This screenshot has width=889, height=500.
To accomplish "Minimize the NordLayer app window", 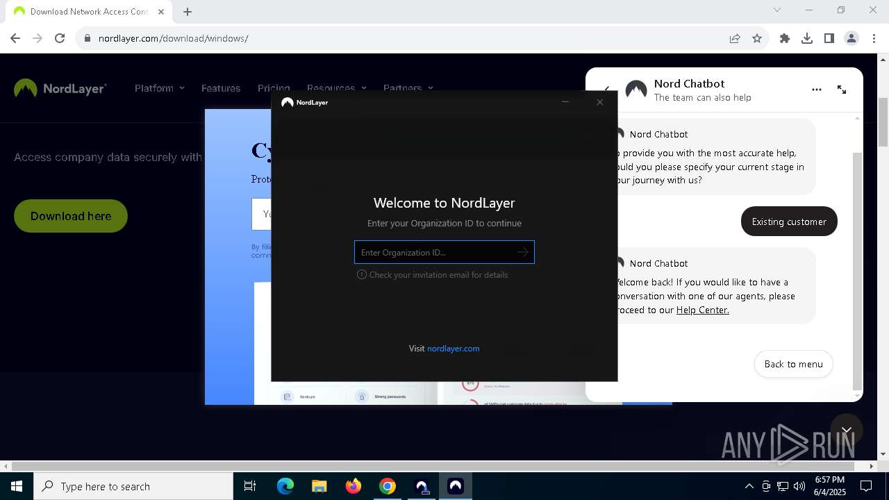I will (x=565, y=102).
